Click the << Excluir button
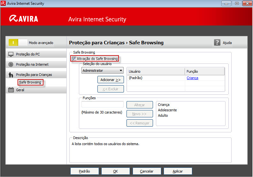 [111, 89]
